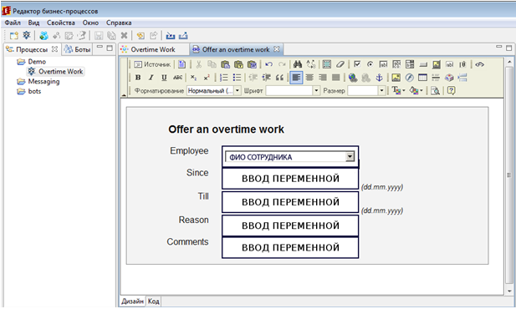Open Find using the binoculars icon
Screen dimensions: 516x309
(x=298, y=64)
